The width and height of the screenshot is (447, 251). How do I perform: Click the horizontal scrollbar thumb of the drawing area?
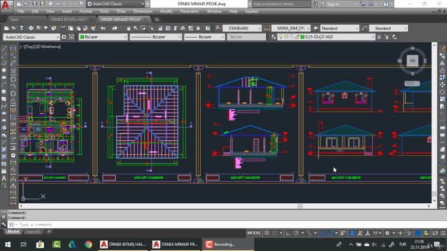[x=300, y=206]
